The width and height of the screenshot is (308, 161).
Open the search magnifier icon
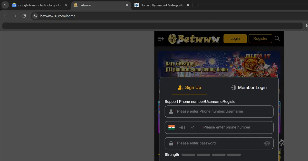pyautogui.click(x=277, y=39)
